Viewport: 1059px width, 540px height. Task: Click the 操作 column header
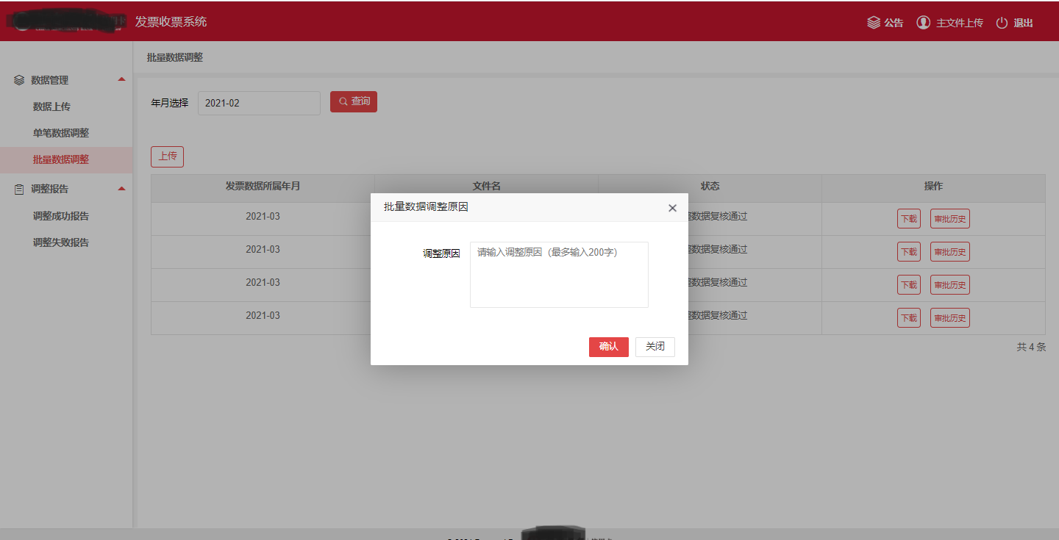933,187
